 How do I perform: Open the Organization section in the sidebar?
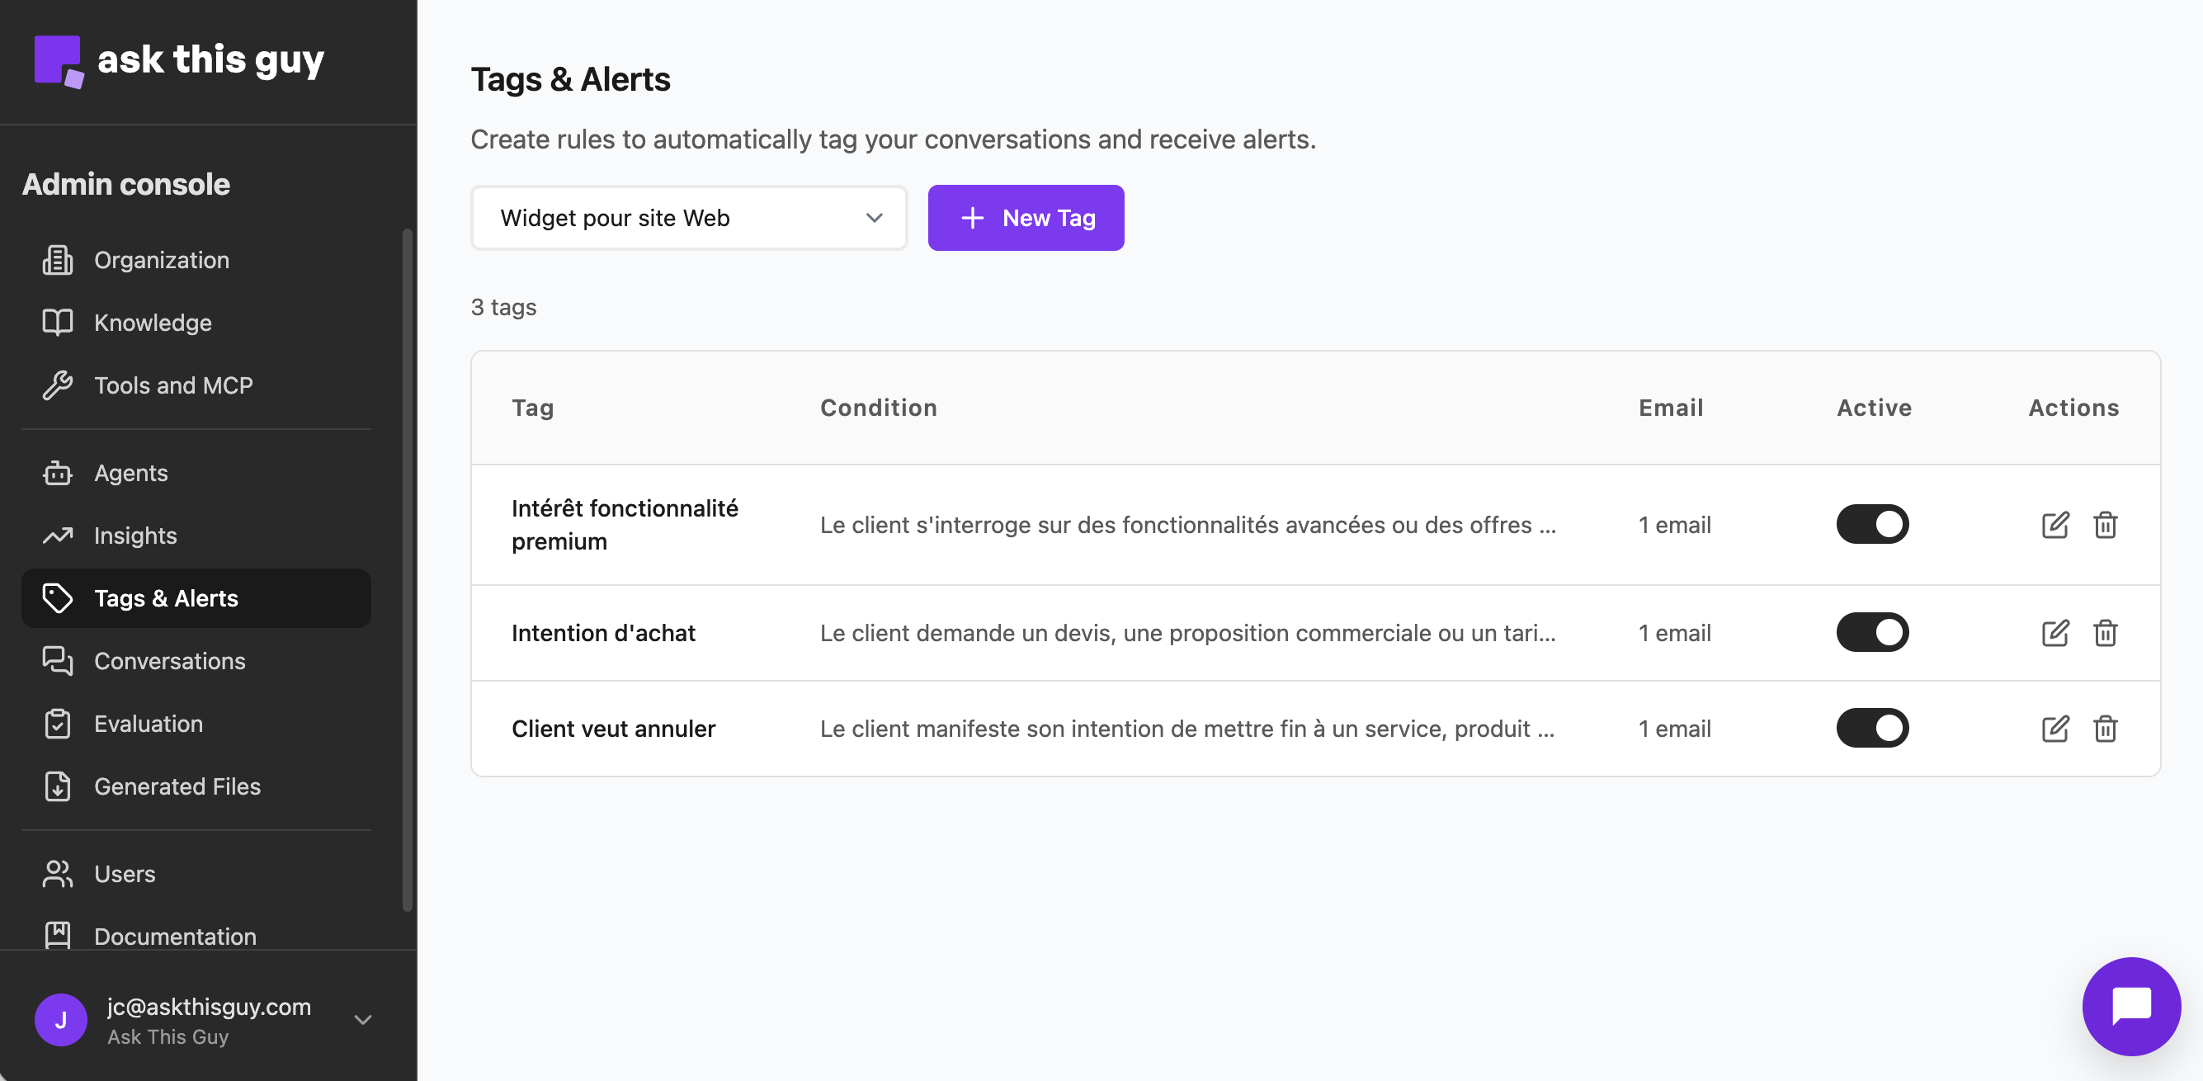tap(161, 260)
